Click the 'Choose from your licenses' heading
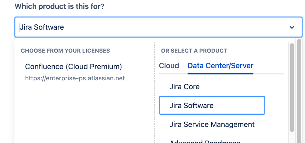 (65, 51)
